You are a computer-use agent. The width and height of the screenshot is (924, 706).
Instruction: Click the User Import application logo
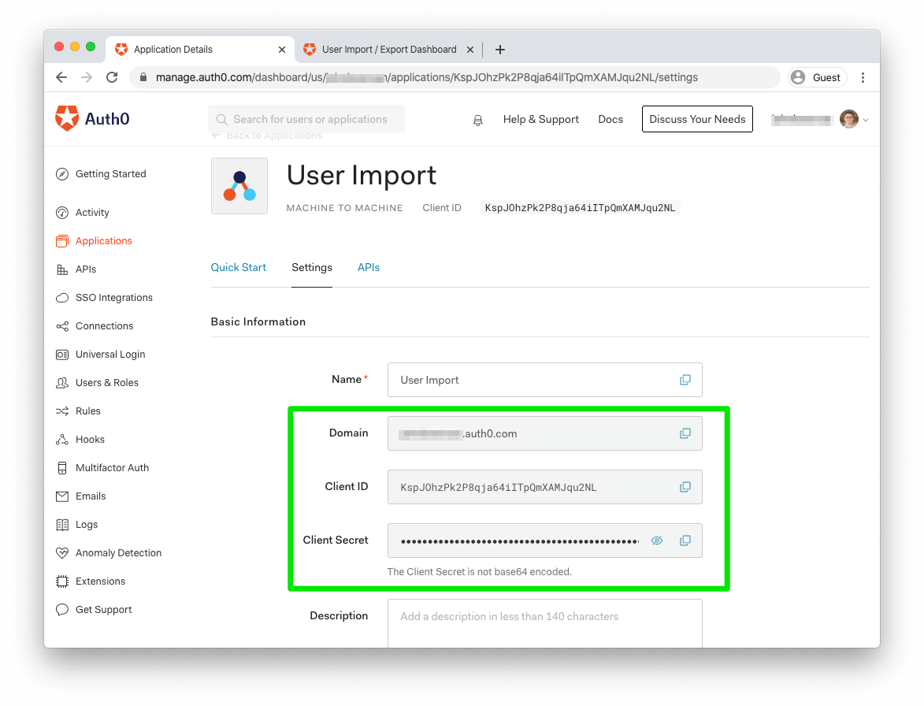coord(239,186)
